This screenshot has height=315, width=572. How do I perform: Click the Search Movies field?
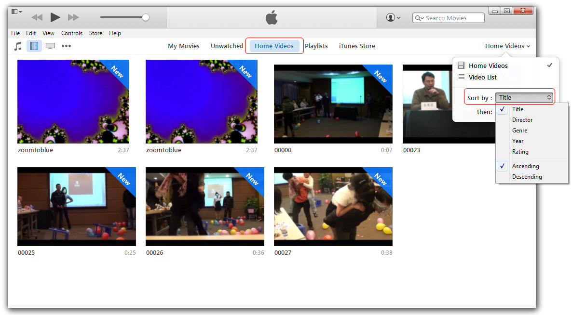pos(449,18)
